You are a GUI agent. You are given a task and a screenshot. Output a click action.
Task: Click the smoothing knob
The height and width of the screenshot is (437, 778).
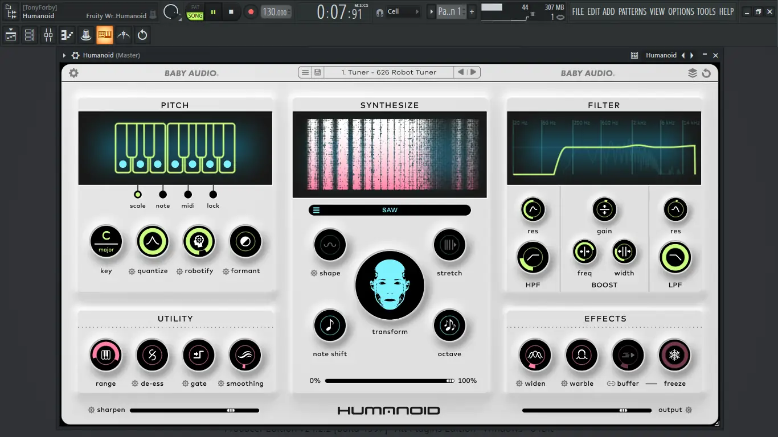[245, 356]
